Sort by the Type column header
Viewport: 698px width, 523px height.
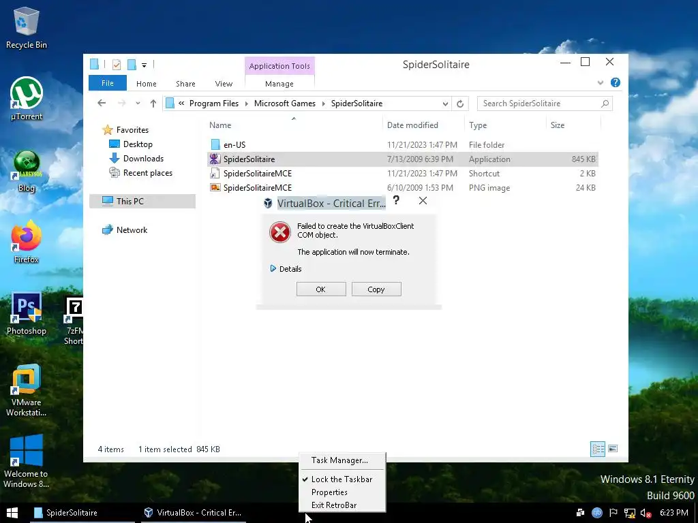pyautogui.click(x=505, y=125)
